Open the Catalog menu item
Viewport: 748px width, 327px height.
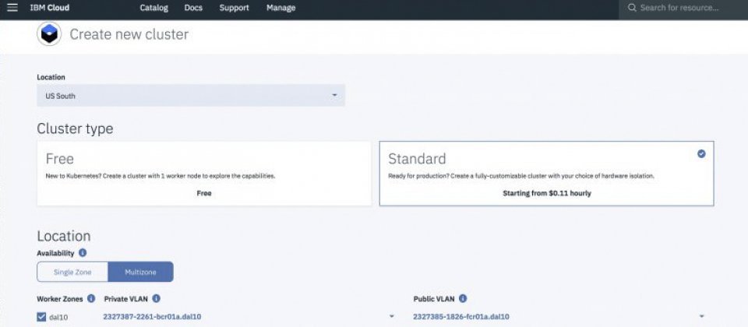[x=154, y=8]
